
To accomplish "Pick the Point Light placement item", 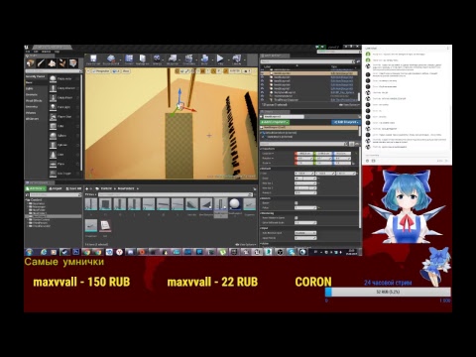I will [x=64, y=107].
